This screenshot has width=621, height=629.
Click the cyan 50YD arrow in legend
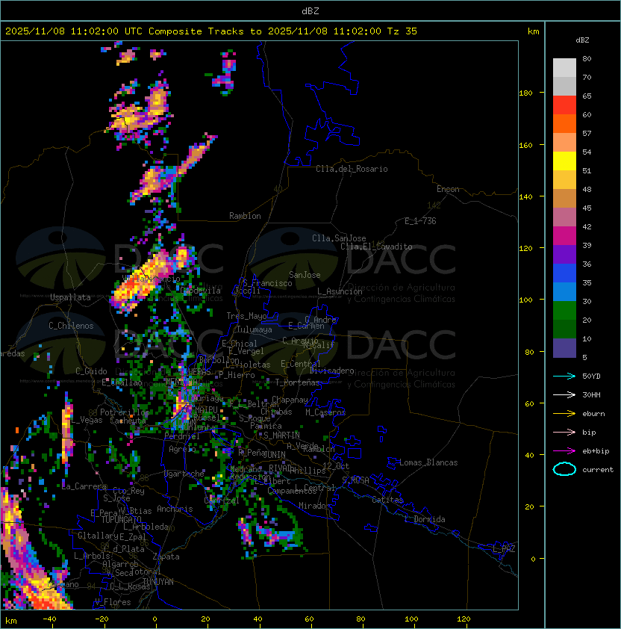pyautogui.click(x=564, y=377)
